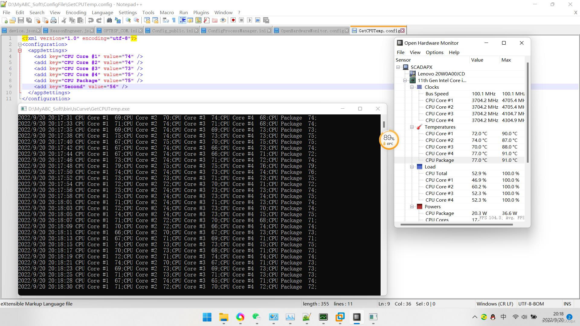Open the Macro menu
This screenshot has height=326, width=580.
click(x=167, y=12)
